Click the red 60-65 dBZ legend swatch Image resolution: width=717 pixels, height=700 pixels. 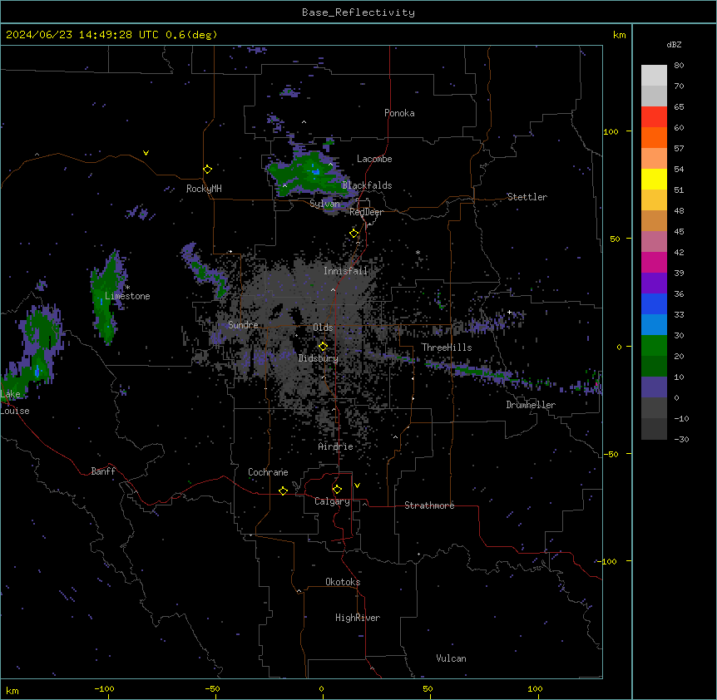click(x=654, y=117)
